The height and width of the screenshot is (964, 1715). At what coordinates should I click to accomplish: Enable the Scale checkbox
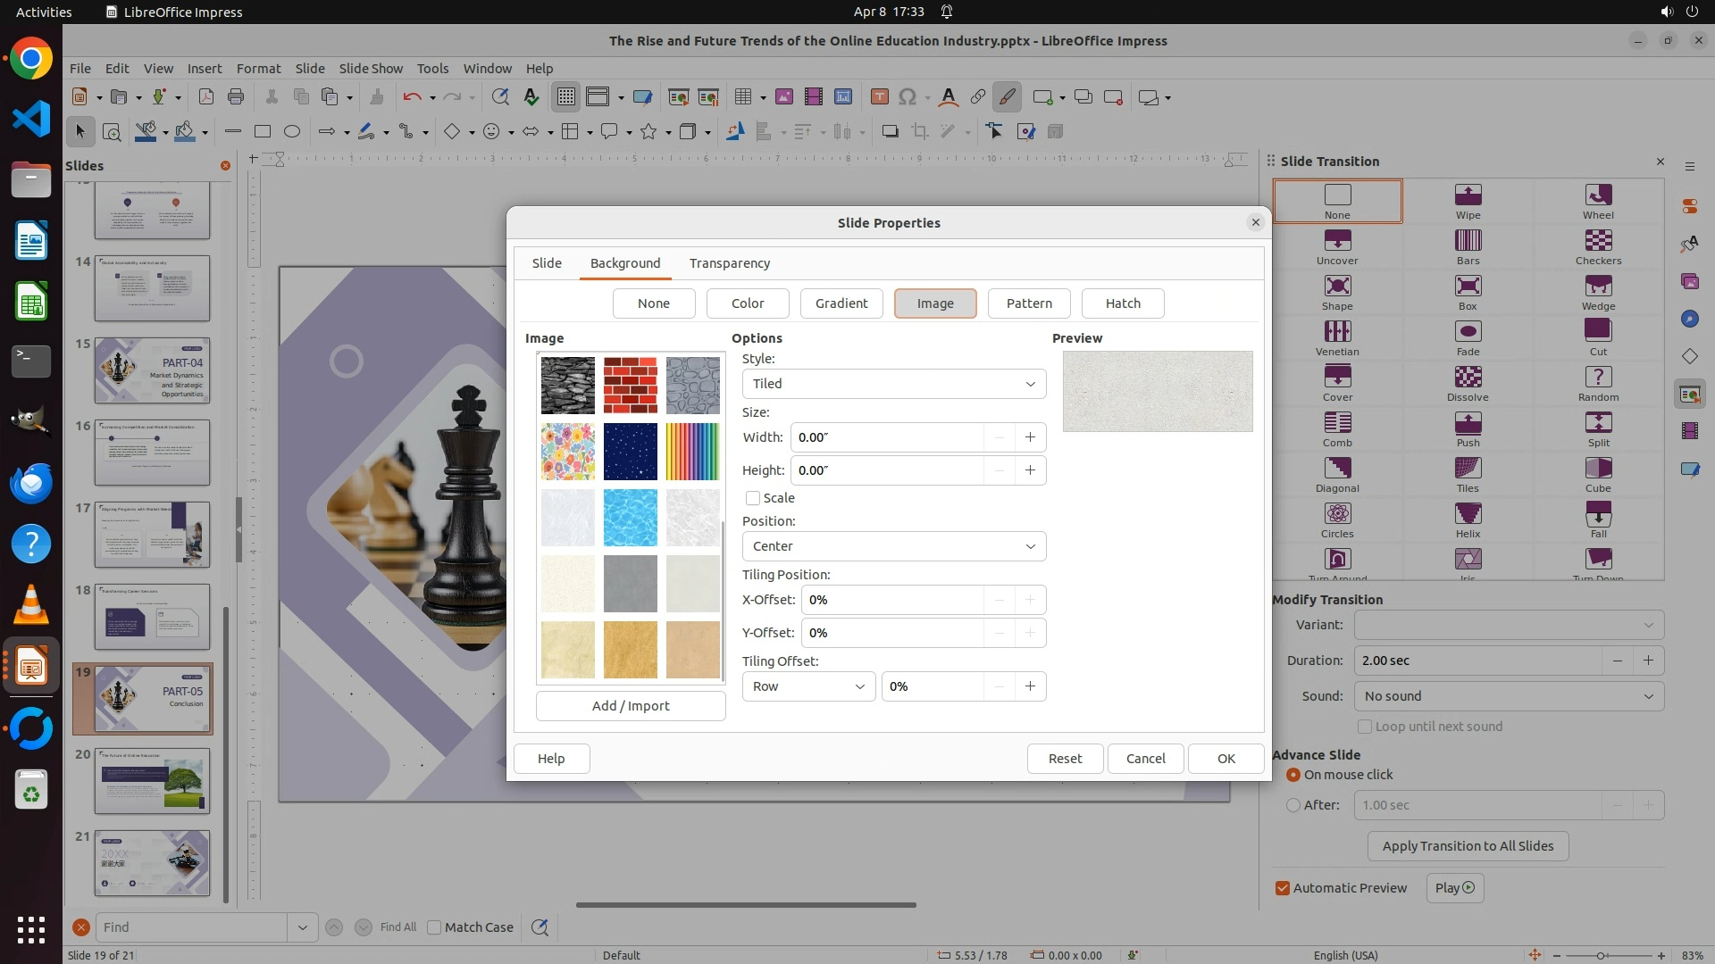(x=753, y=498)
